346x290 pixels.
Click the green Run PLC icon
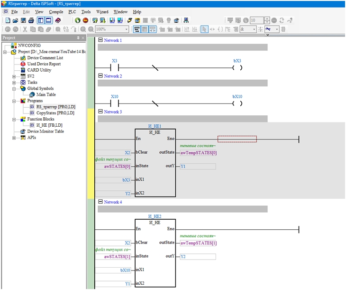pyautogui.click(x=77, y=20)
